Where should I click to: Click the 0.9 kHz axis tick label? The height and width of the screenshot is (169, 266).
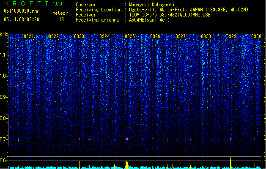(3, 97)
